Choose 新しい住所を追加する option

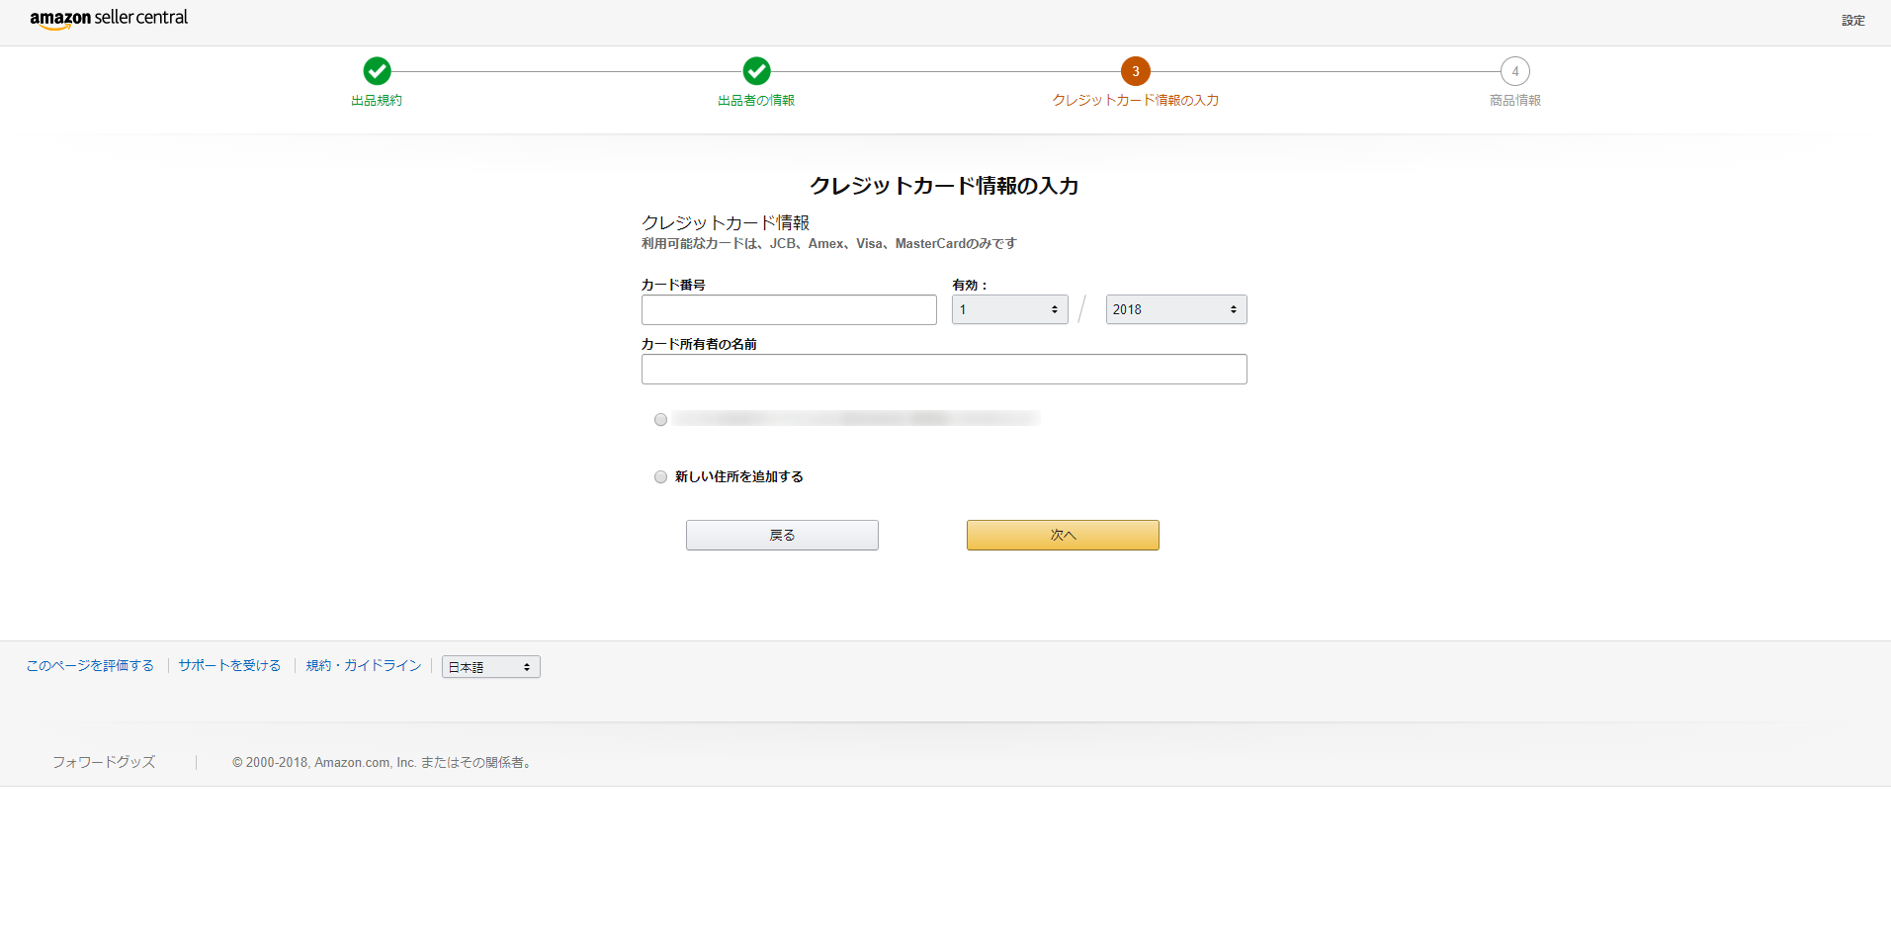660,476
